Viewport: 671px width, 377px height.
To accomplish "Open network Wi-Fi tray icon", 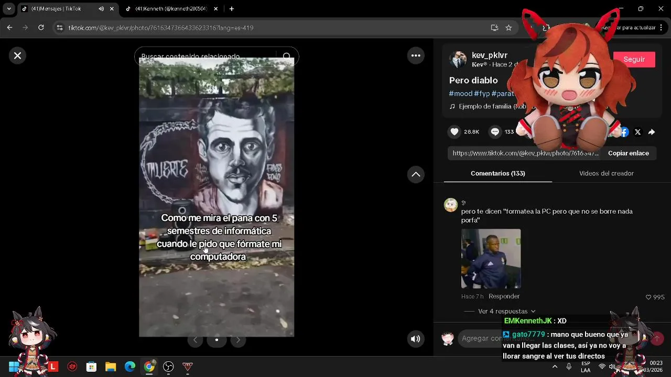I will tap(602, 367).
